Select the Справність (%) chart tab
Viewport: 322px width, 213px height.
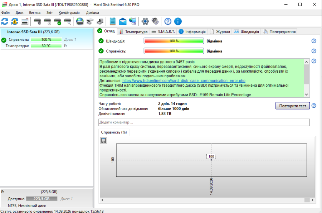114,132
